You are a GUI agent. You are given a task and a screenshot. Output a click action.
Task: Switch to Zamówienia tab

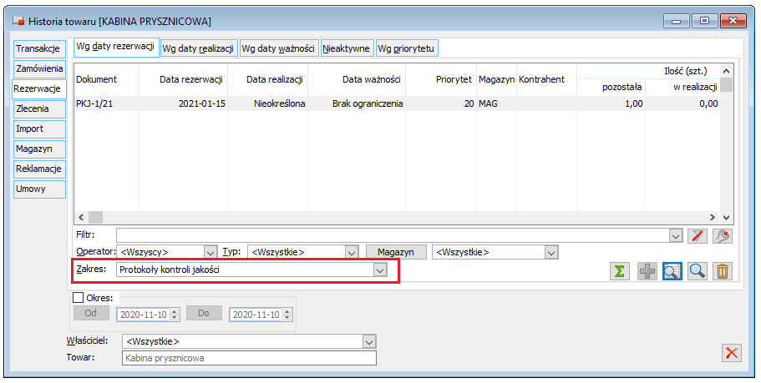[38, 68]
